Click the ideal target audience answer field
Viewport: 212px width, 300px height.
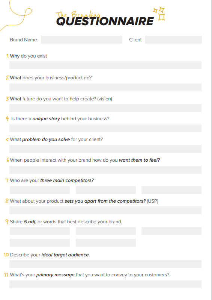(105, 264)
